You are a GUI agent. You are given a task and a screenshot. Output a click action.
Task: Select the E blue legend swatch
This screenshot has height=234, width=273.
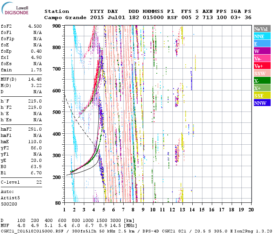pyautogui.click(x=262, y=44)
